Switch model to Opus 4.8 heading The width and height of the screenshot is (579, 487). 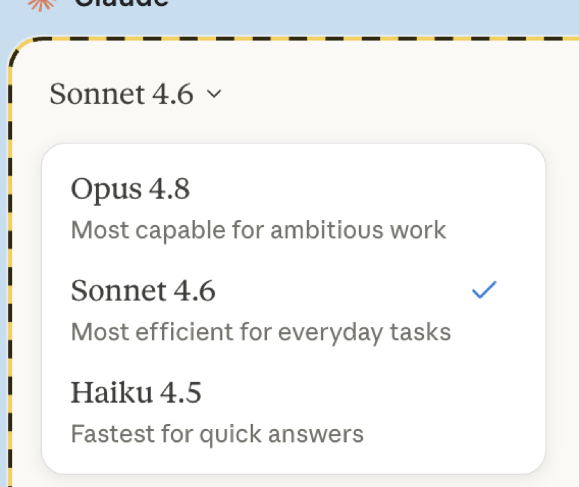[x=130, y=189]
